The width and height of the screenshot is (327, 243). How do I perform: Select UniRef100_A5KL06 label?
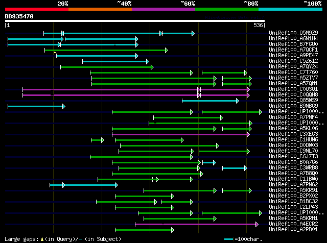click(293, 129)
